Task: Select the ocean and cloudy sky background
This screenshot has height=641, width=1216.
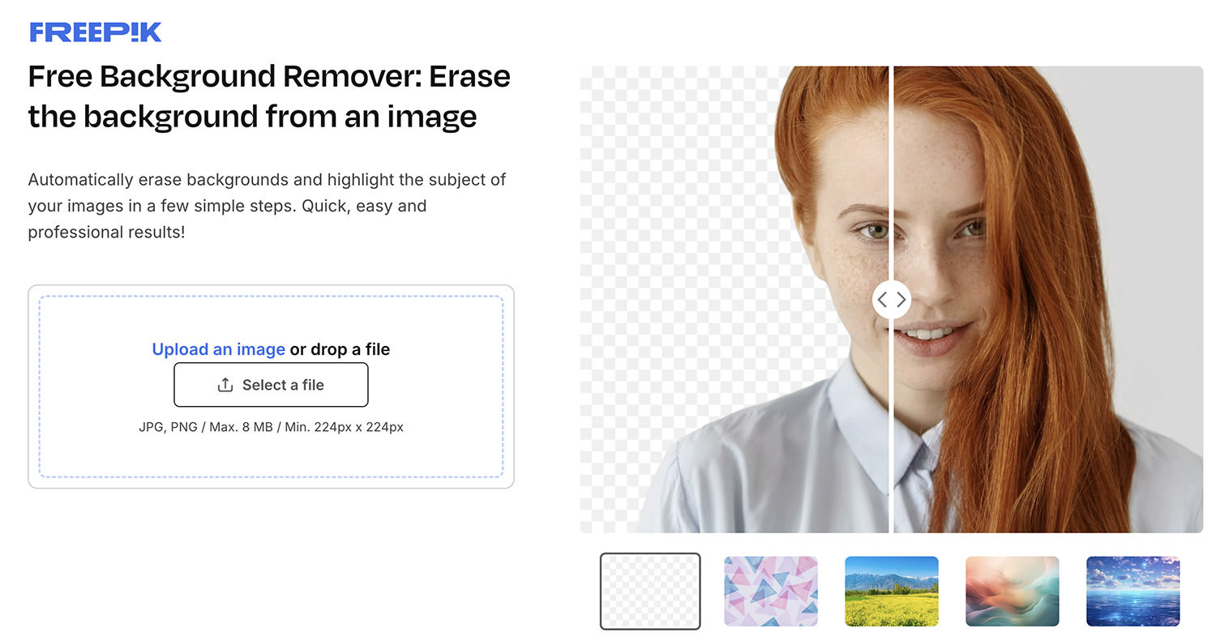Action: click(x=1133, y=591)
